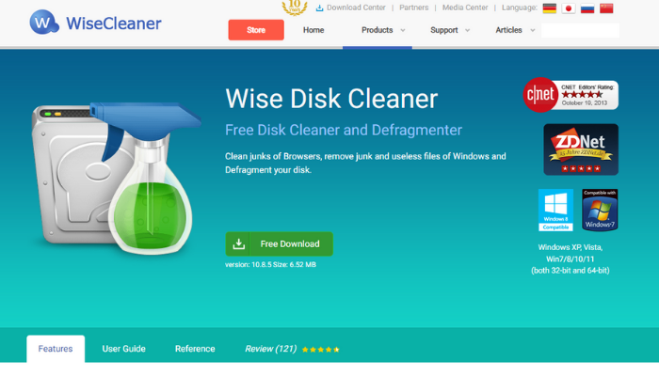Click the 10 Years anniversary laurel icon
659x376 pixels.
pos(294,8)
